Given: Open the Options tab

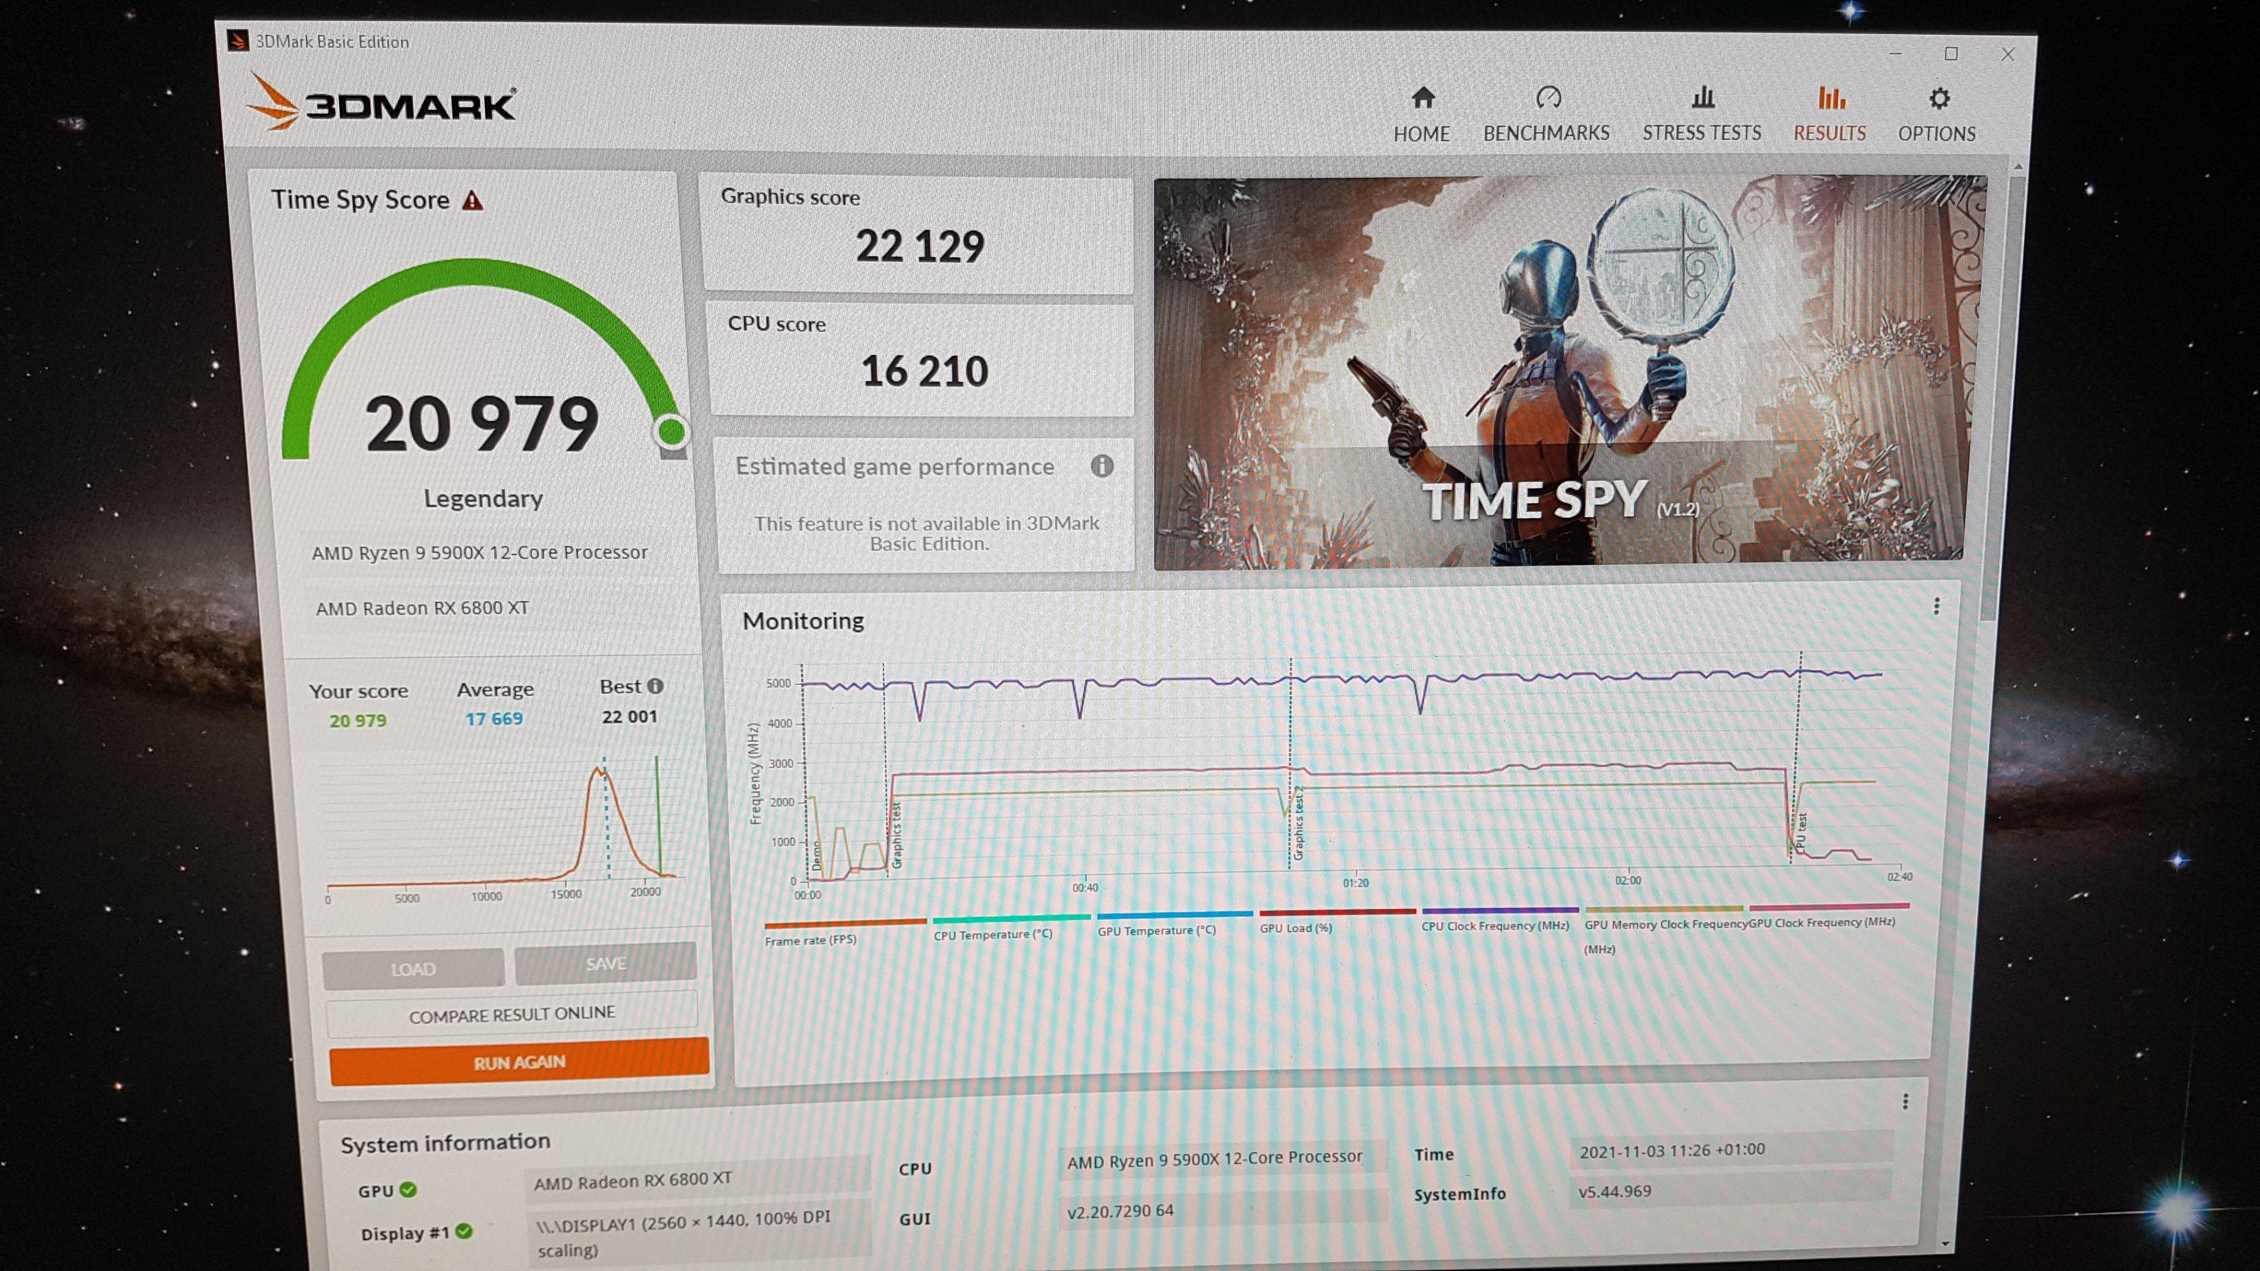Looking at the screenshot, I should click(x=1937, y=115).
